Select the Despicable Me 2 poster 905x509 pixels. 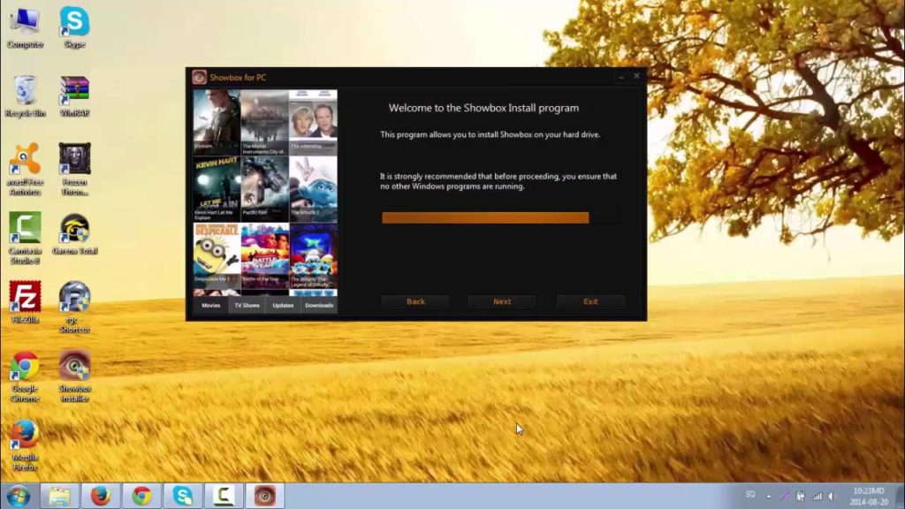coord(217,255)
